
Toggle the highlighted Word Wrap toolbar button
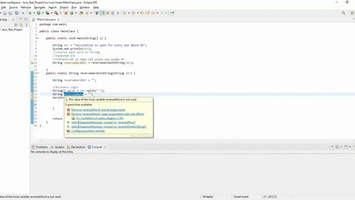coord(102,13)
